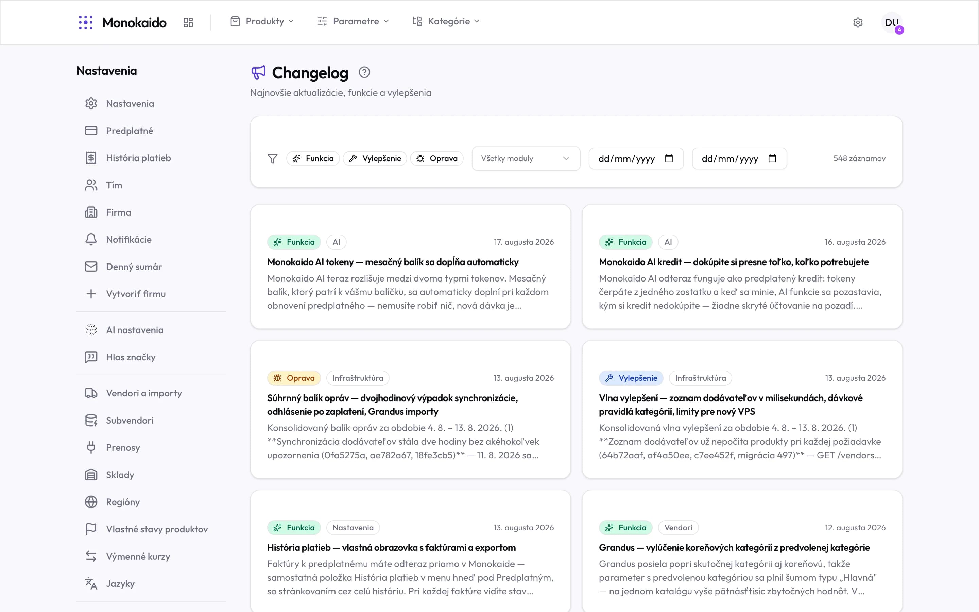The image size is (979, 612).
Task: Click the "548 záznamov" count text
Action: [859, 159]
